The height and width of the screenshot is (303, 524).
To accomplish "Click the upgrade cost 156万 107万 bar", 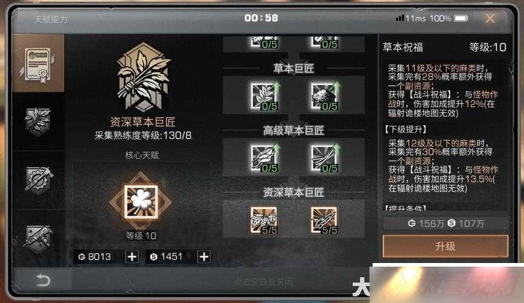I will [446, 224].
